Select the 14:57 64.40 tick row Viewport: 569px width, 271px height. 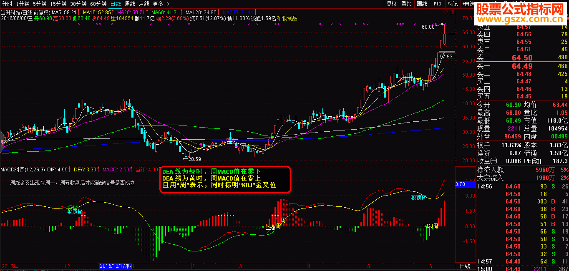(x=522, y=261)
